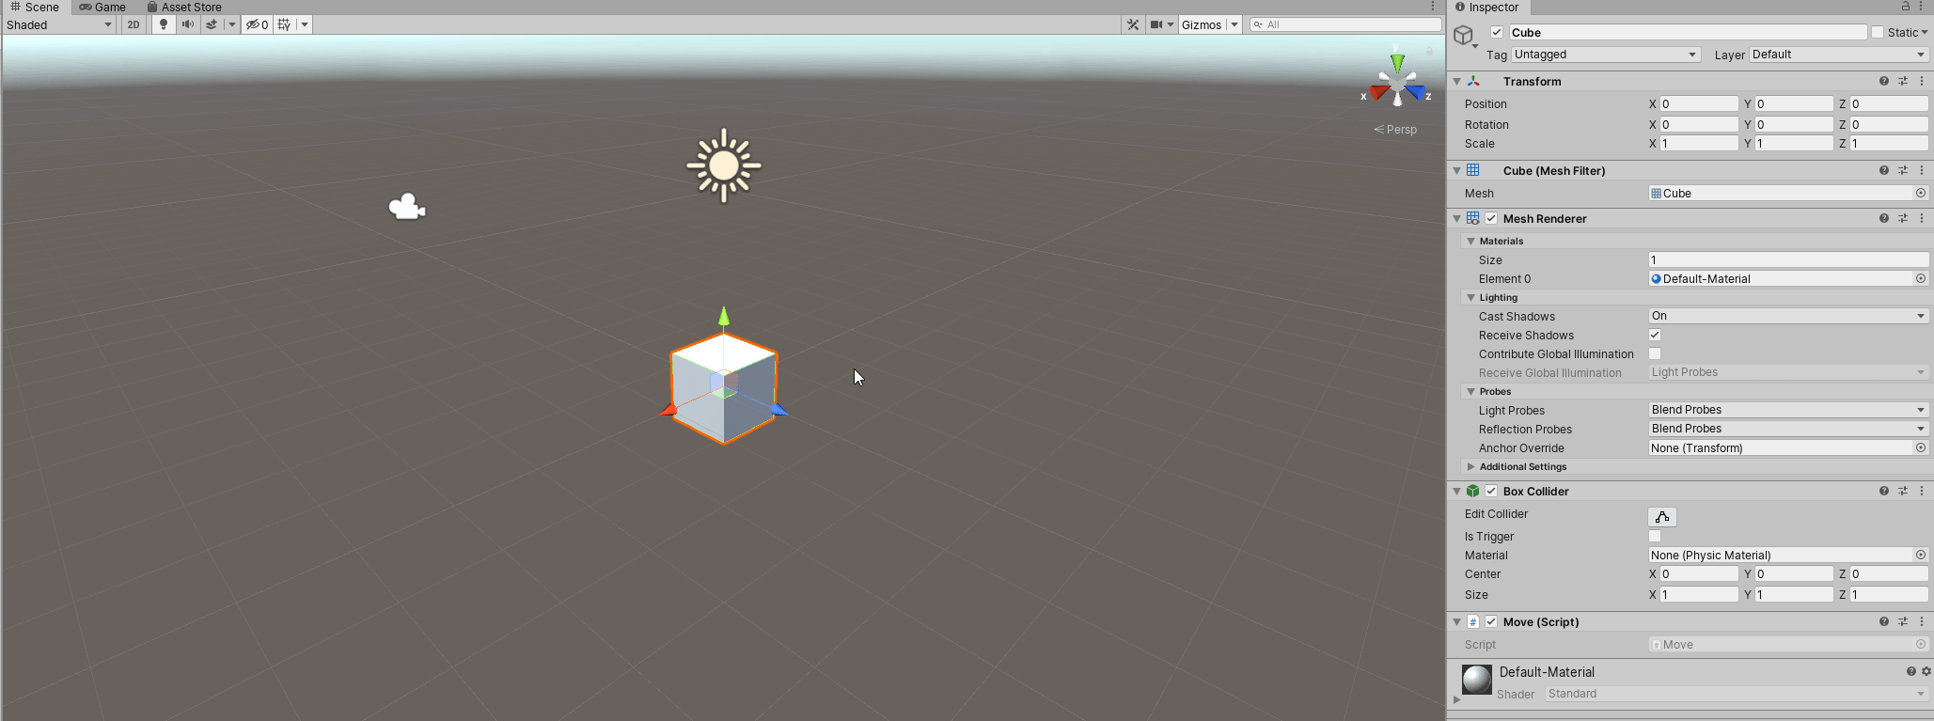The width and height of the screenshot is (1934, 721).
Task: Toggle the scene grid visibility button
Action: pyautogui.click(x=285, y=24)
